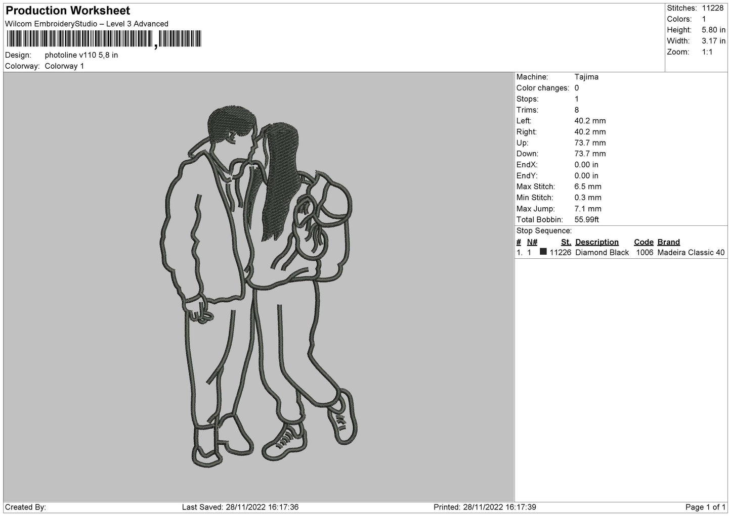Click the 'Created By:' footer label
The height and width of the screenshot is (516, 731).
point(25,507)
